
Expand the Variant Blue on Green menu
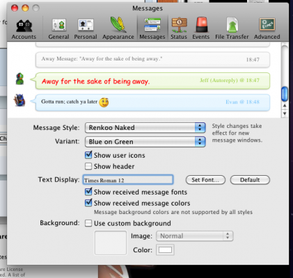point(145,142)
